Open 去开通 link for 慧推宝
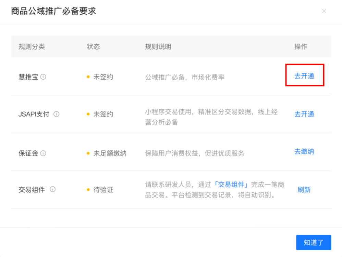The image size is (342, 257). coord(304,76)
